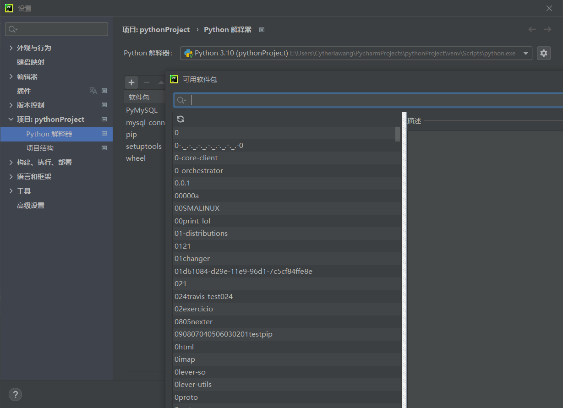Select mysql-conn installed package row
The height and width of the screenshot is (408, 563).
(144, 122)
